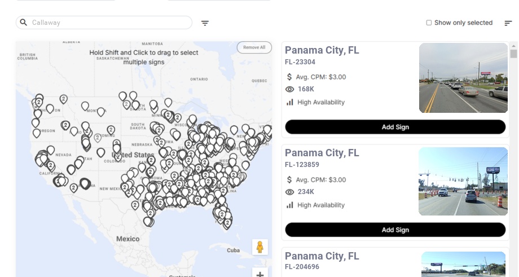The width and height of the screenshot is (519, 277).
Task: Toggle the Show only selected checkbox
Action: point(429,23)
